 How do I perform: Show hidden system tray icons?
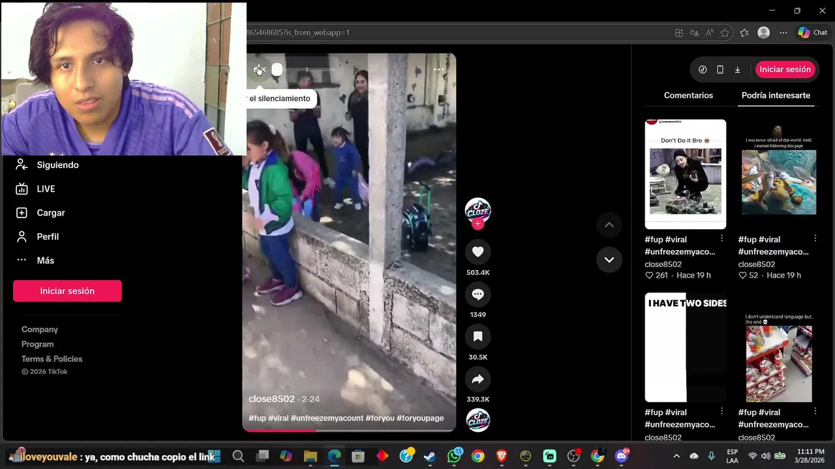pos(676,456)
